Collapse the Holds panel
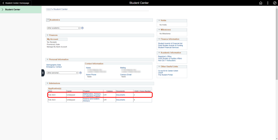Screen dimensions: 278x140 (159, 20)
